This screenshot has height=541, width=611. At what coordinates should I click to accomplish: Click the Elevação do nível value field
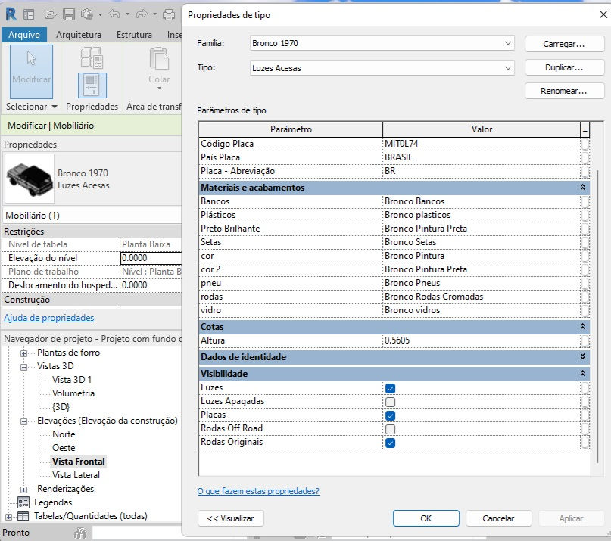point(151,258)
